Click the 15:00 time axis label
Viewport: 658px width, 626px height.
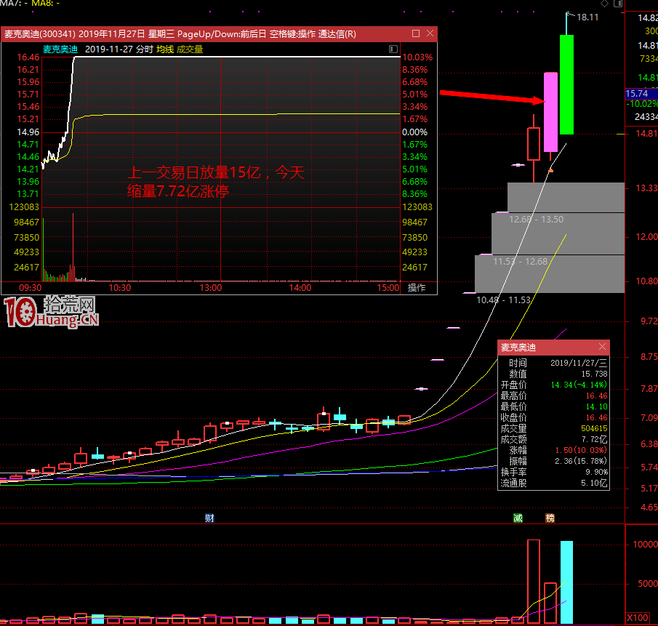click(388, 288)
